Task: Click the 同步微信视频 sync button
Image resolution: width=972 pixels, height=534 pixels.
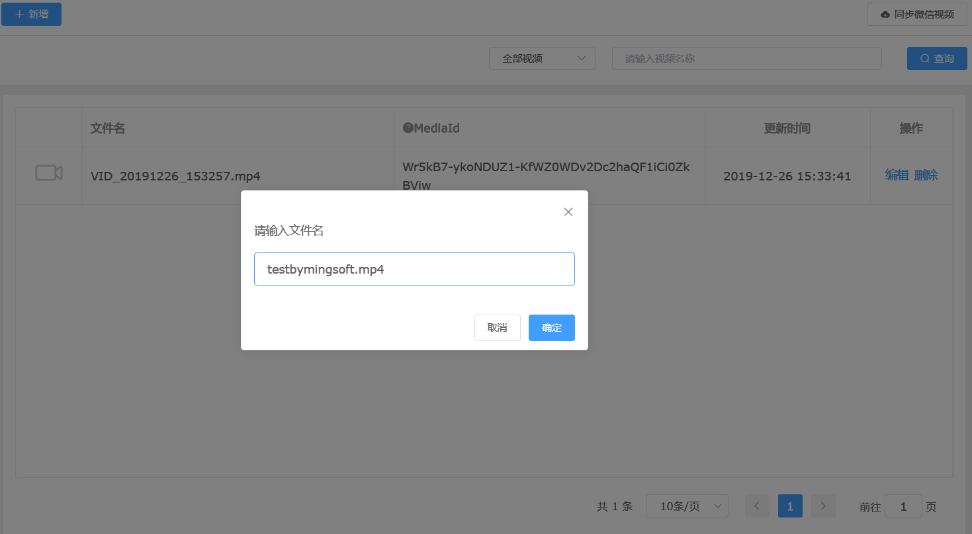Action: pyautogui.click(x=916, y=14)
